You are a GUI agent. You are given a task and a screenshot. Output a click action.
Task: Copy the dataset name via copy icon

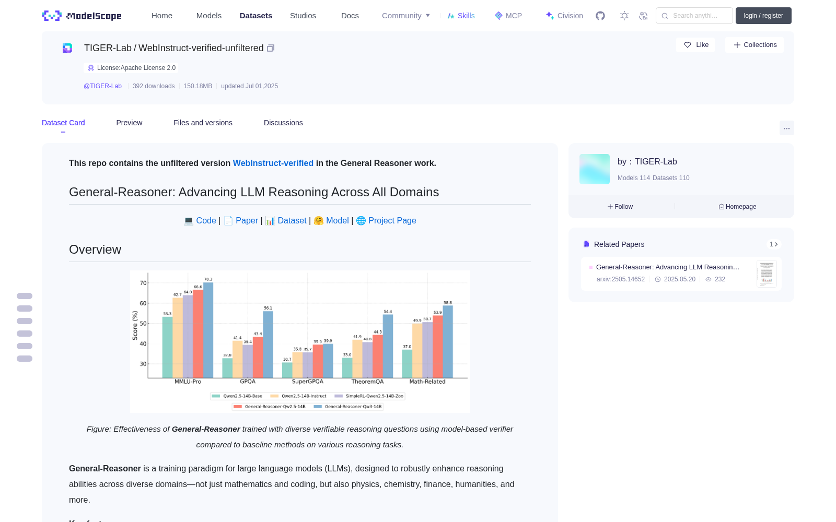pos(271,48)
